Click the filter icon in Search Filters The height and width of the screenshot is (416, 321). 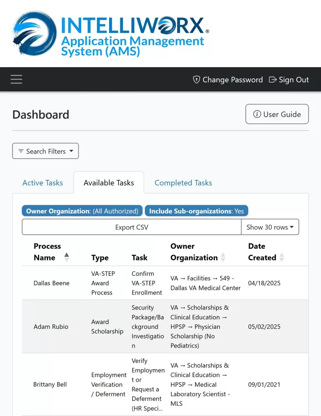21,151
